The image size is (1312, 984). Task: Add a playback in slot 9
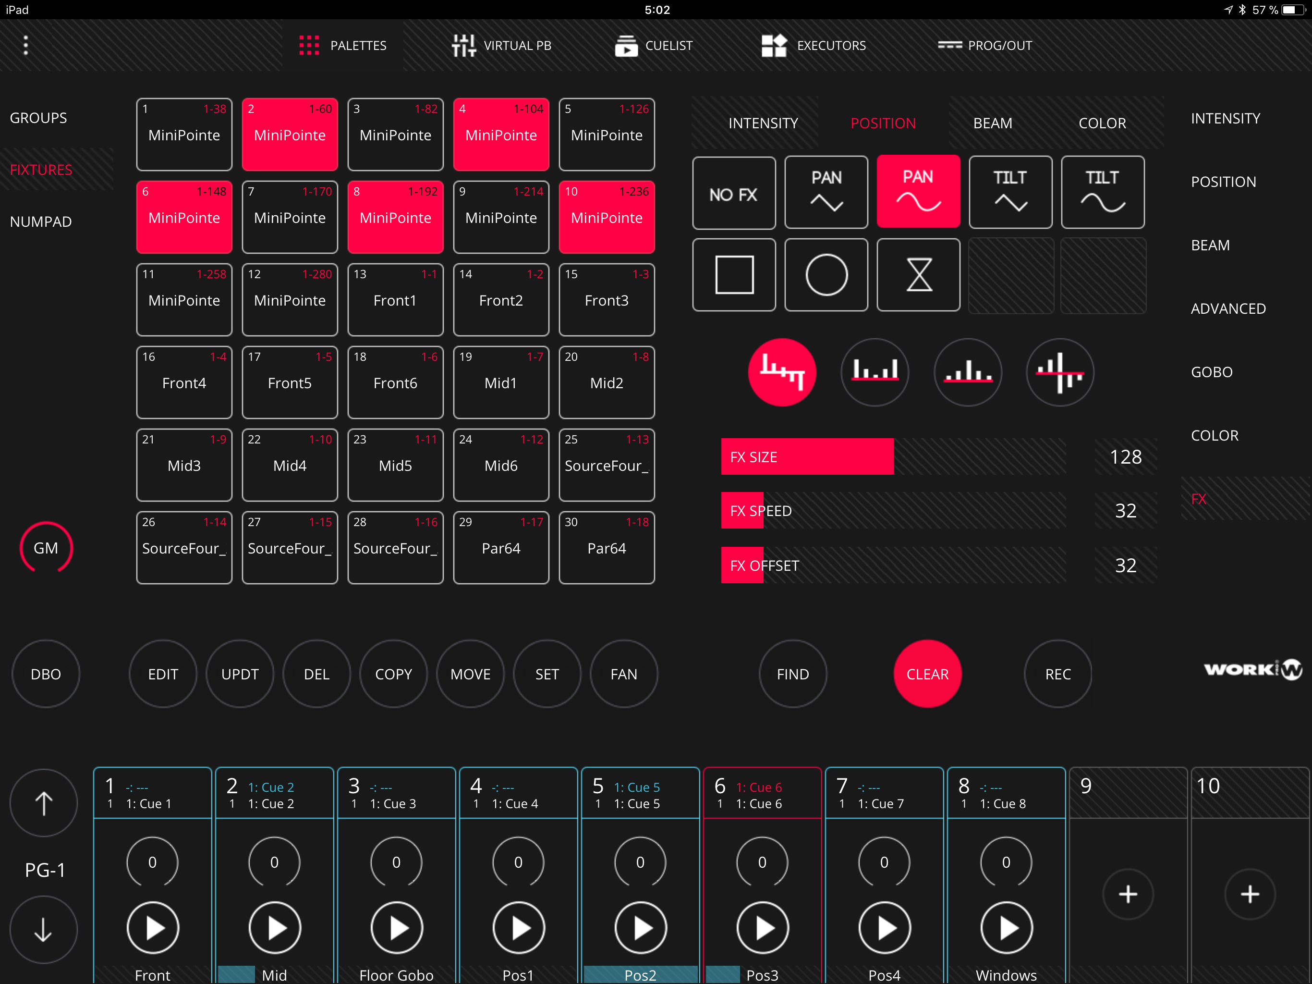pyautogui.click(x=1128, y=894)
